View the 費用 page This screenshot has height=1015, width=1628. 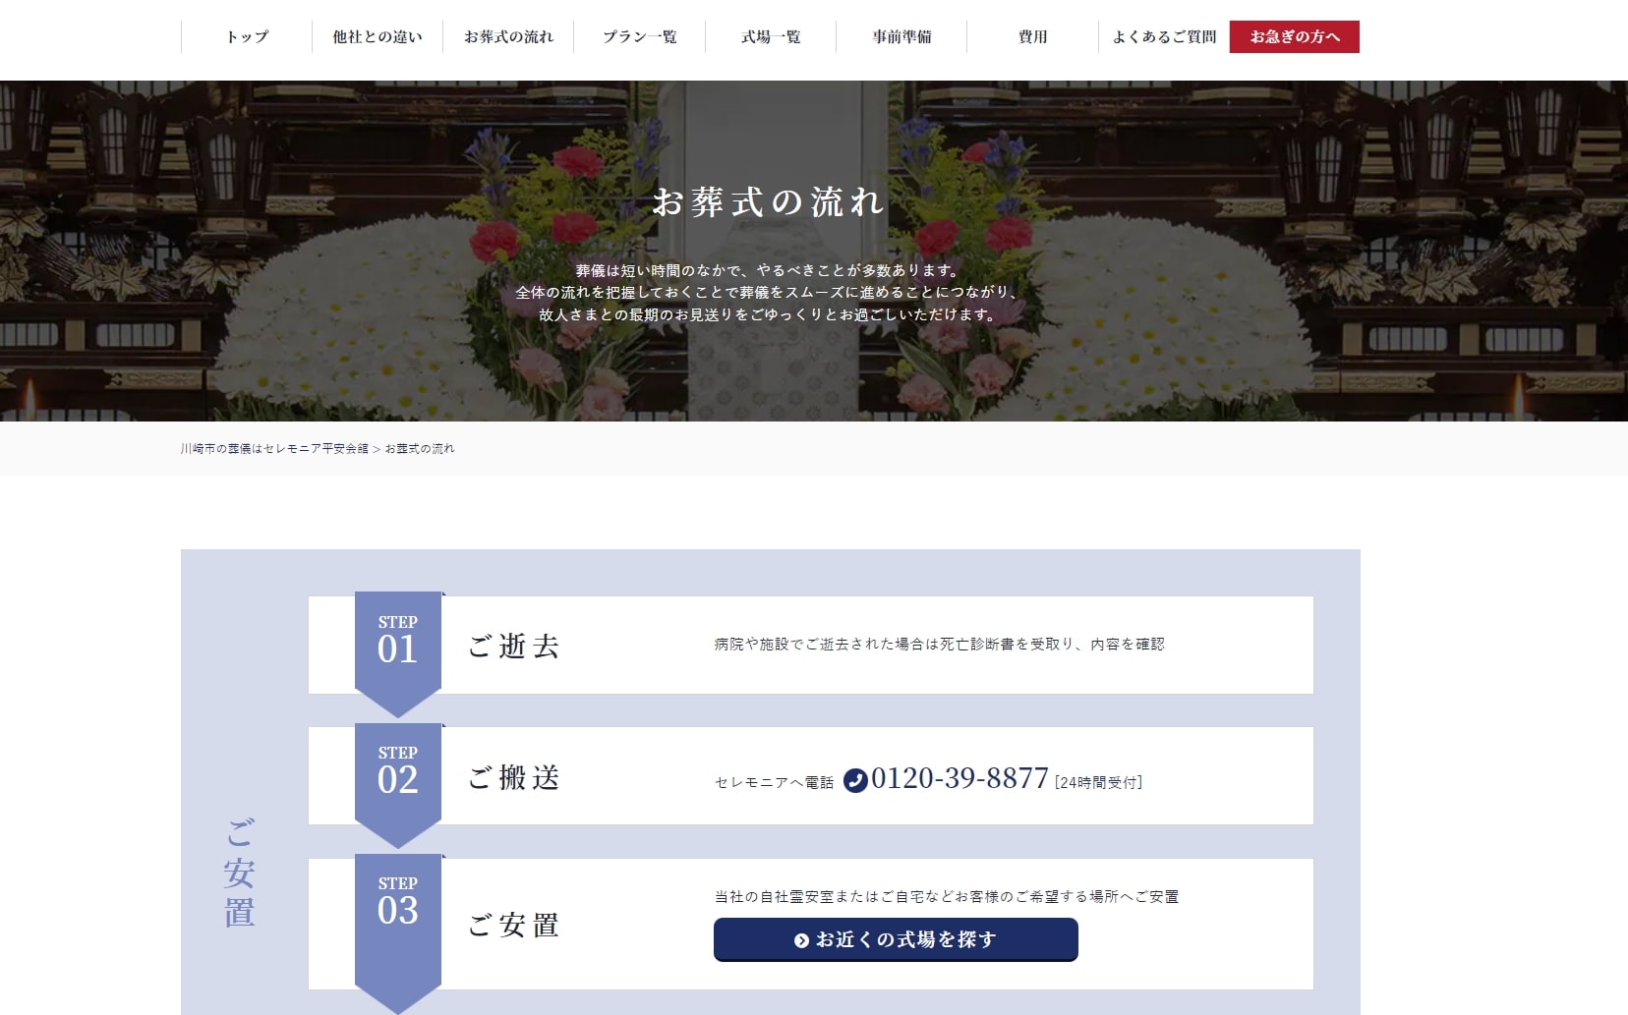pyautogui.click(x=1032, y=37)
